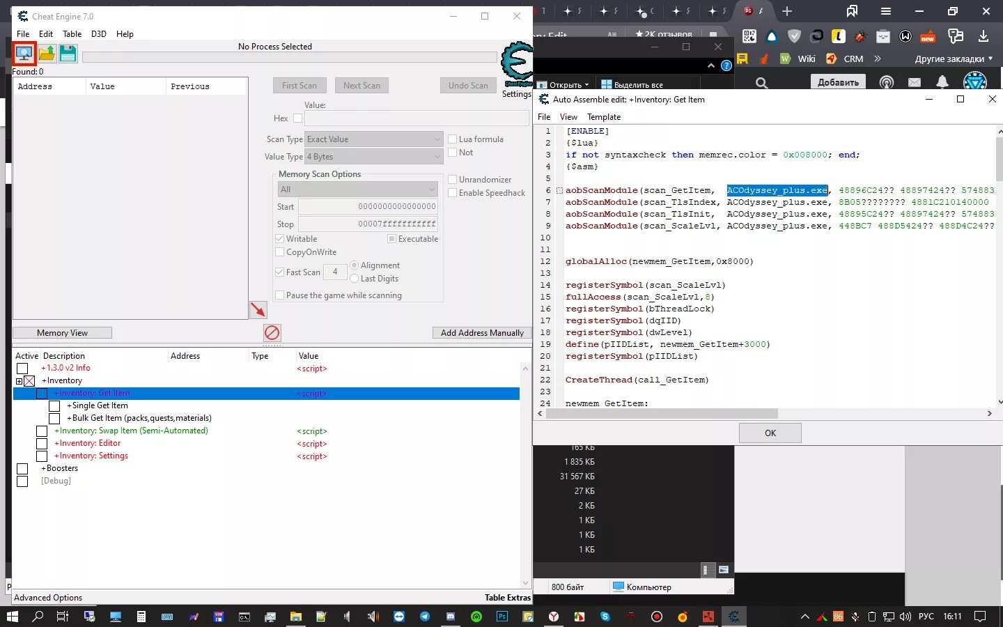Click Add Address Manually button

(x=482, y=333)
